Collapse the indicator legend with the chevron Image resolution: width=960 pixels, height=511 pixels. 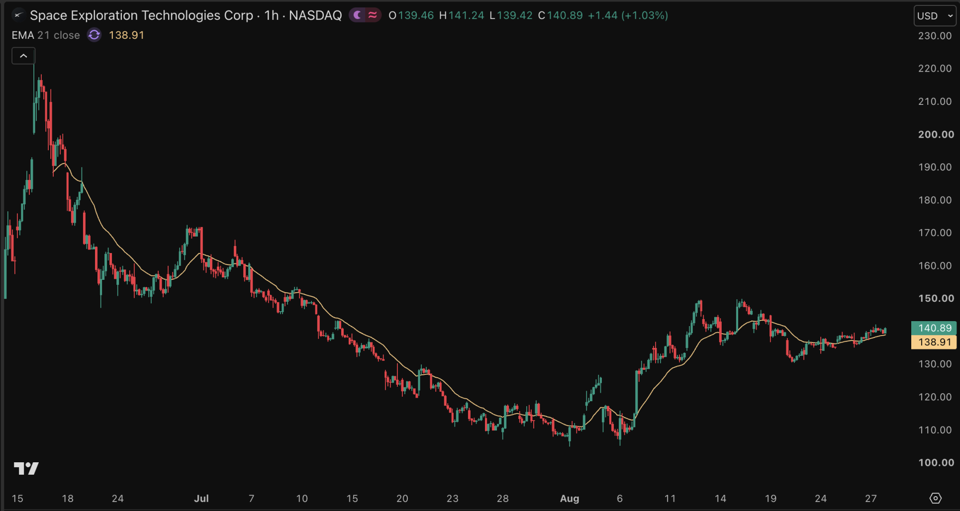coord(23,56)
